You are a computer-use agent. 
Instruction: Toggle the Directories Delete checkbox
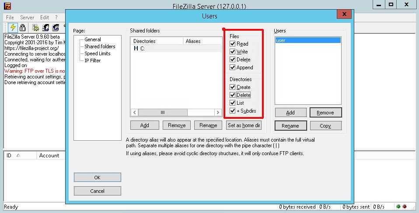click(233, 95)
